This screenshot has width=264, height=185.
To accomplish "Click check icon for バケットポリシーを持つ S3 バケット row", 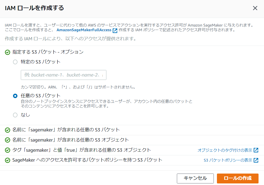I will coord(8,160).
